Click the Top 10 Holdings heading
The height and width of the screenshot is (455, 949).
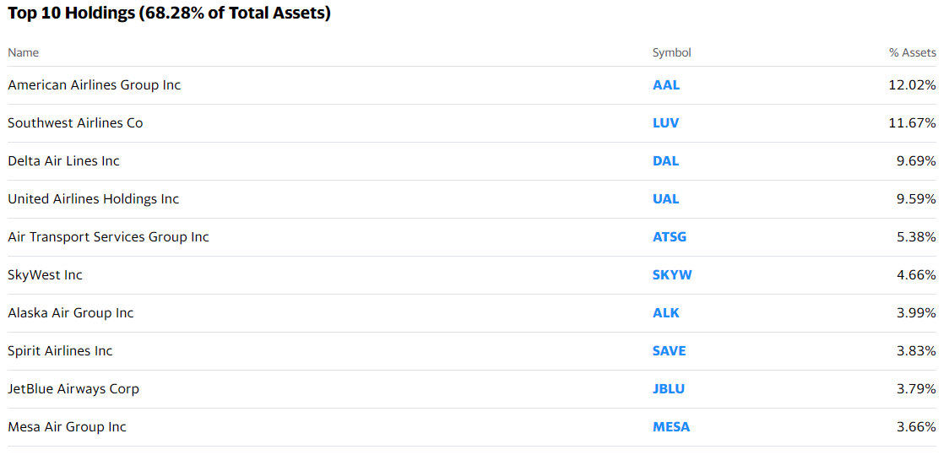pyautogui.click(x=169, y=14)
